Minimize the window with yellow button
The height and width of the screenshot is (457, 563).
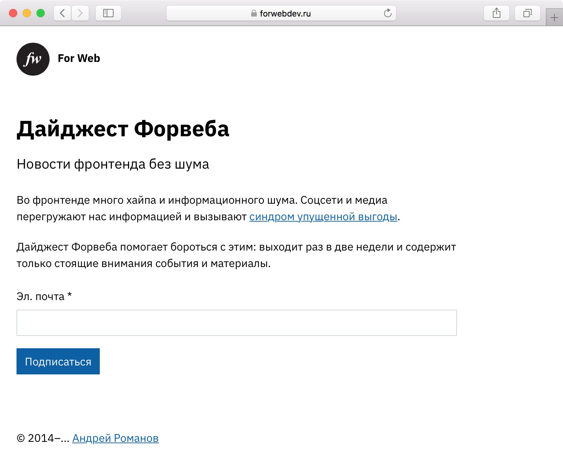pyautogui.click(x=27, y=13)
